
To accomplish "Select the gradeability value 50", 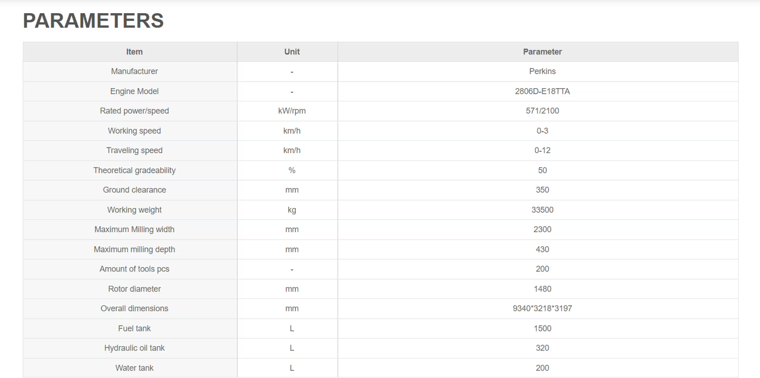I will pyautogui.click(x=542, y=170).
